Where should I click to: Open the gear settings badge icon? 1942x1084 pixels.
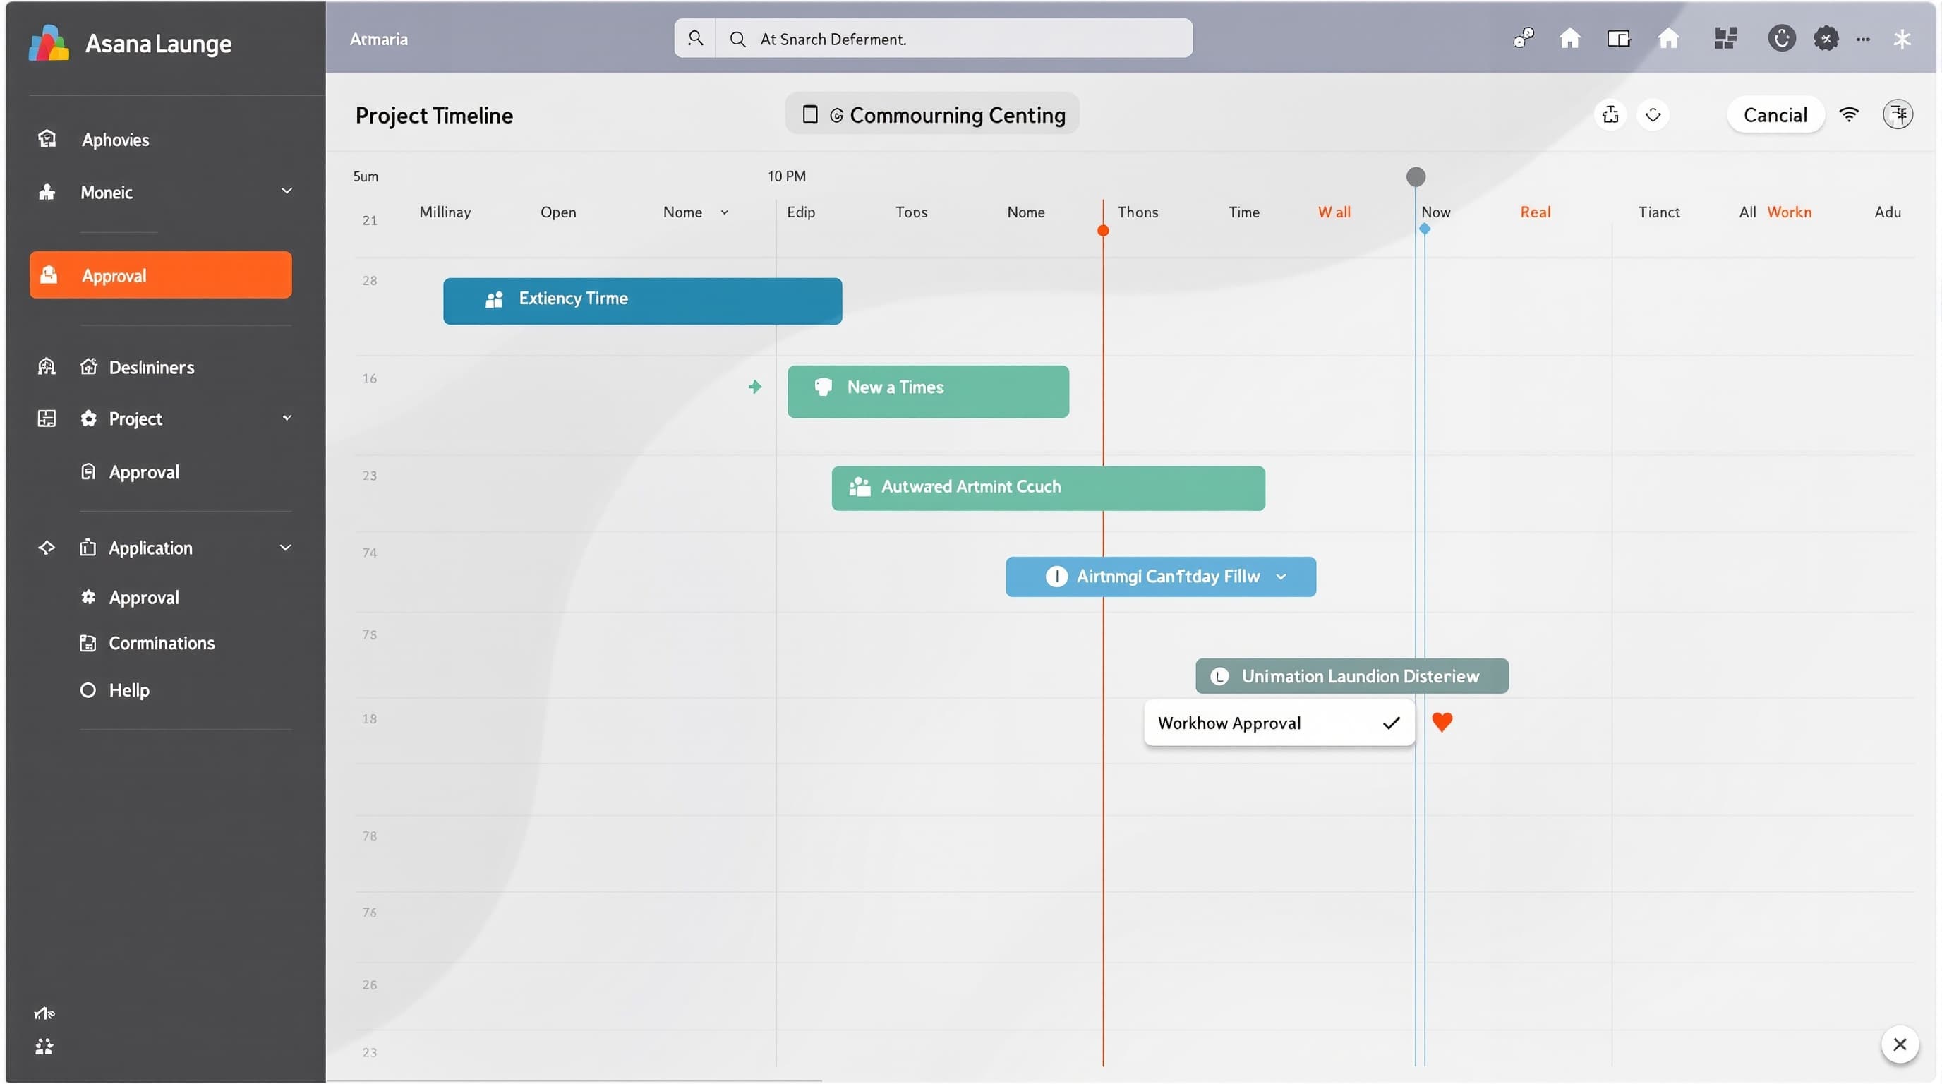pyautogui.click(x=1826, y=37)
